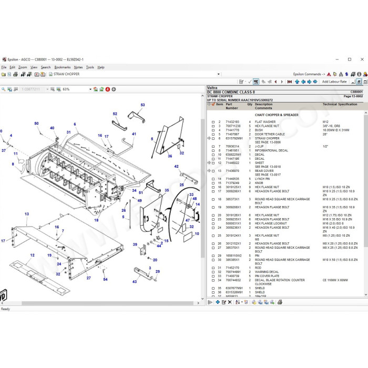
Task: Open the 1 C0877211 image dropdown
Action: click(x=47, y=89)
